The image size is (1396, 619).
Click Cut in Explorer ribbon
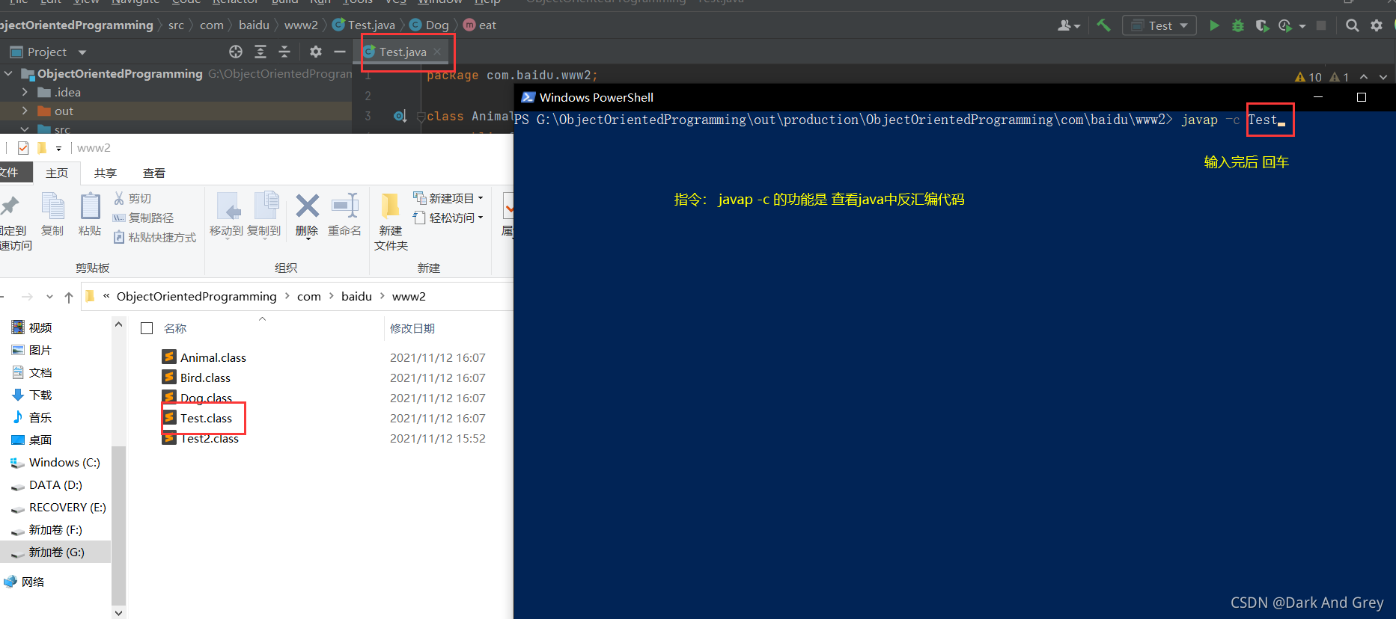coord(132,198)
